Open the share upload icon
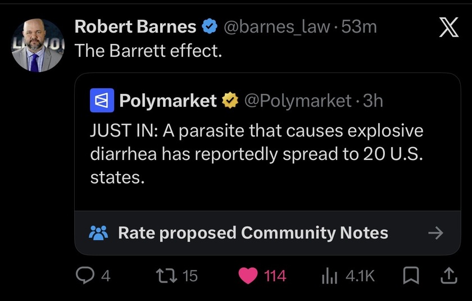This screenshot has height=301, width=472. coord(449,275)
